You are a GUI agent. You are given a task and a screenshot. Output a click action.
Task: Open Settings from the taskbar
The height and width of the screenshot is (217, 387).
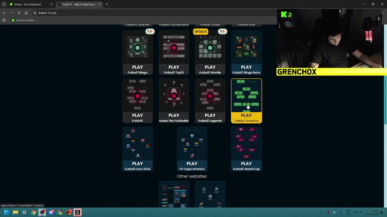(x=24, y=212)
